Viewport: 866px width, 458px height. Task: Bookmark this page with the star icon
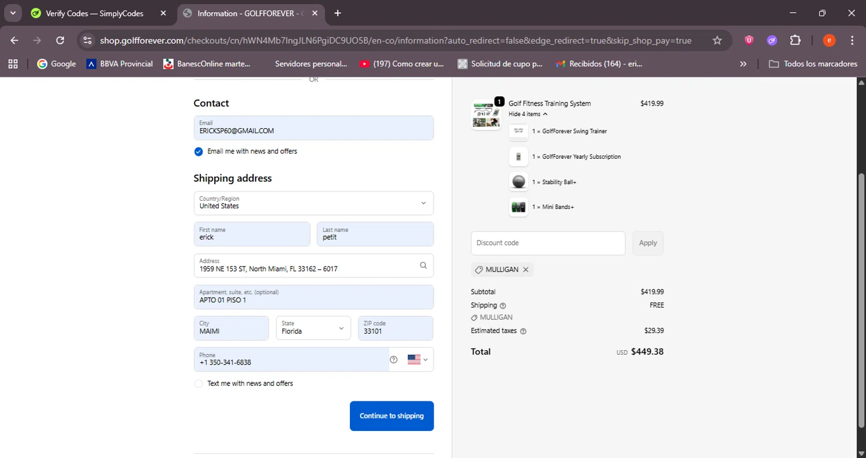717,40
